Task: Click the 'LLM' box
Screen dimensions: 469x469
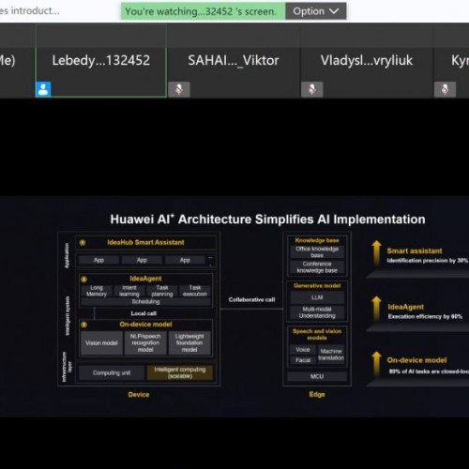Action: (317, 297)
